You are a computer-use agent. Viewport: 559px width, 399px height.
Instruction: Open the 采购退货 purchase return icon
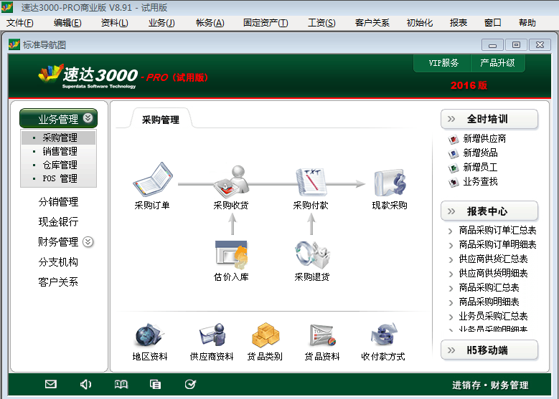312,255
